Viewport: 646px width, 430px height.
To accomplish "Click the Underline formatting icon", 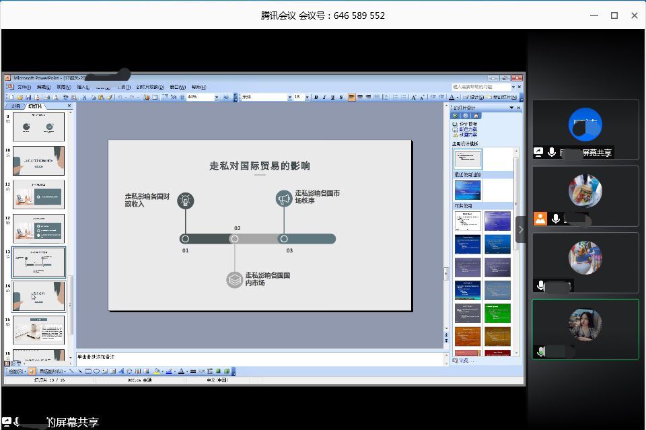I will (332, 97).
